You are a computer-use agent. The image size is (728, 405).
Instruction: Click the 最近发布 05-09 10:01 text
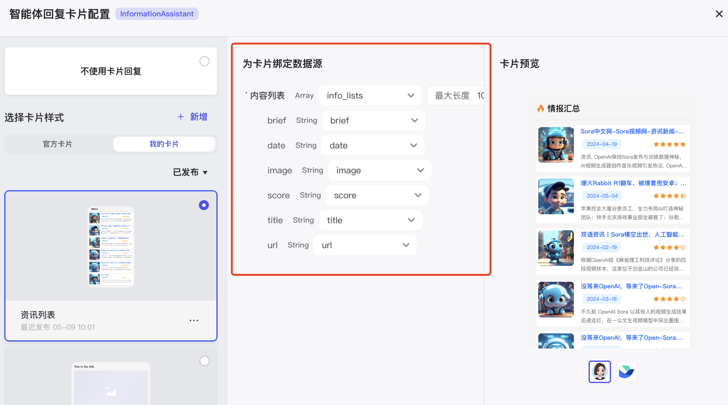[x=58, y=327]
